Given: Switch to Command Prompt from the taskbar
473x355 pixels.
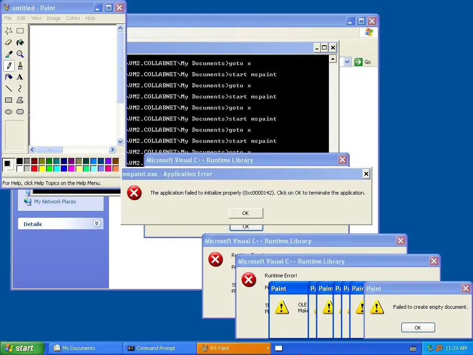Looking at the screenshot, I should coord(159,348).
